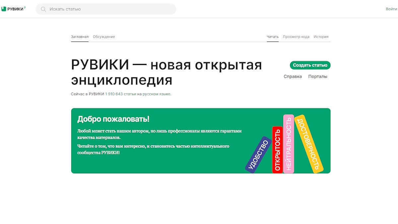Click the Добро пожаловать! heading

pos(113,119)
